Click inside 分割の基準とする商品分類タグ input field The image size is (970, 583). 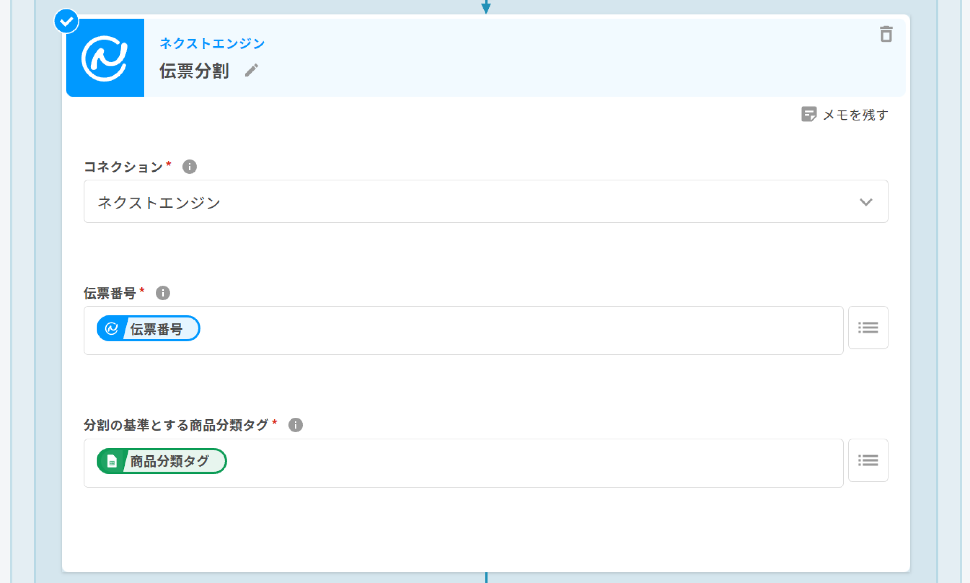click(x=510, y=463)
